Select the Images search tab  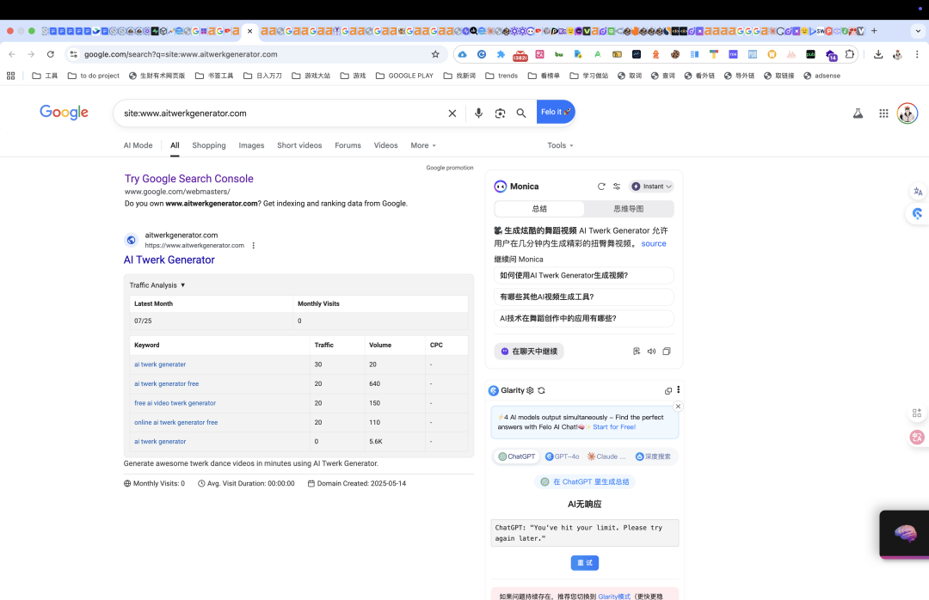tap(251, 145)
